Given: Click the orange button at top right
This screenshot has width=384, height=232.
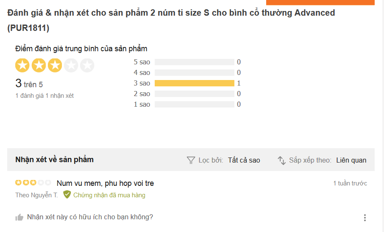Looking at the screenshot, I should pyautogui.click(x=320, y=2).
